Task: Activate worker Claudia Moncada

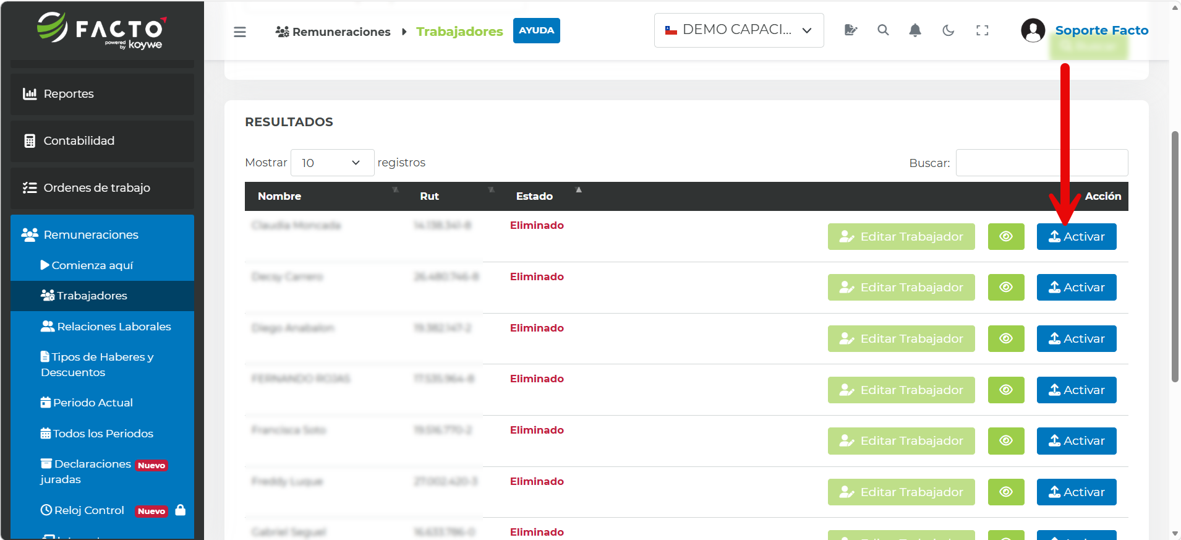Action: (x=1077, y=236)
